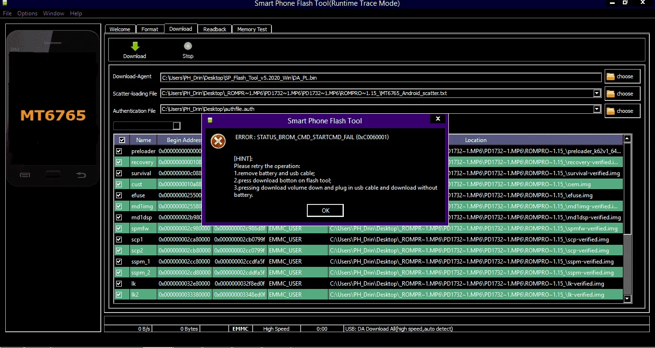Viewport: 655px width, 348px height.
Task: Switch to the Format tab
Action: click(150, 29)
